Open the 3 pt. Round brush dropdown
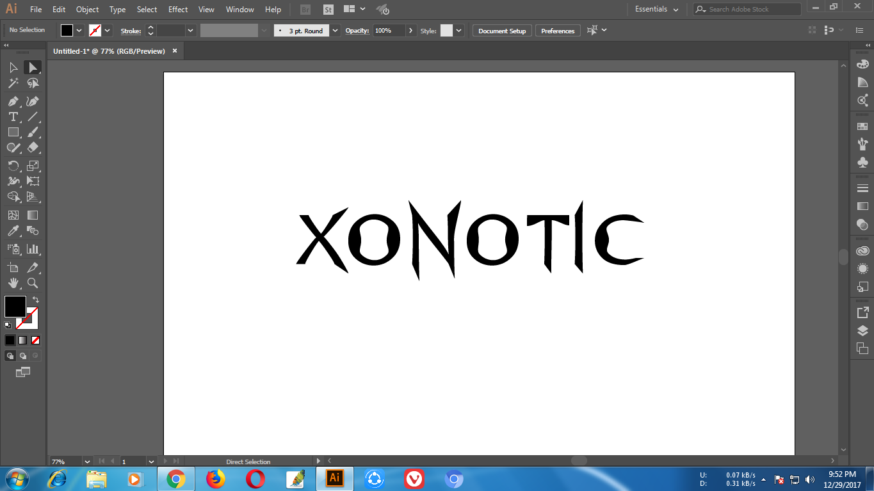The width and height of the screenshot is (874, 491). click(336, 31)
